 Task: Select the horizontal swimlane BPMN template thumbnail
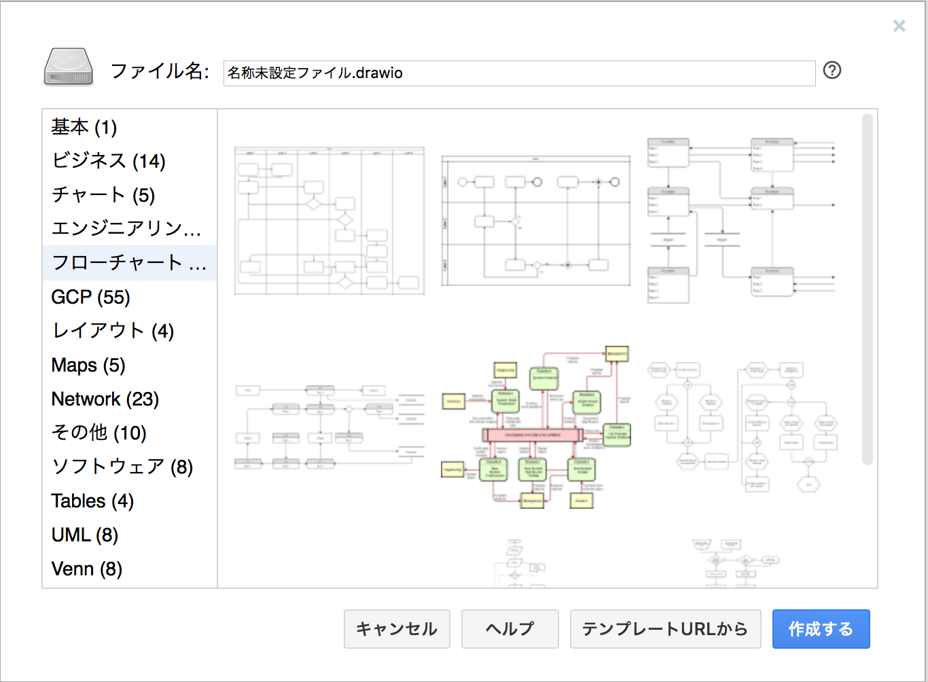pyautogui.click(x=535, y=221)
